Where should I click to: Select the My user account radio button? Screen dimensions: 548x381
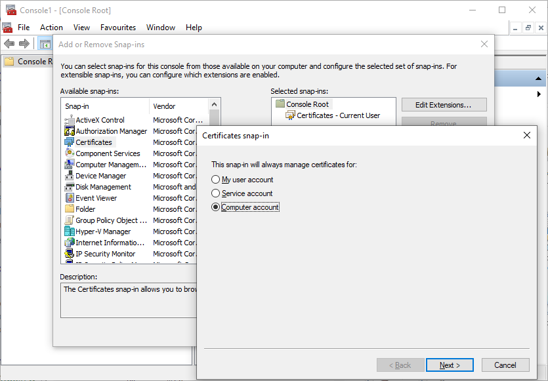pos(216,180)
